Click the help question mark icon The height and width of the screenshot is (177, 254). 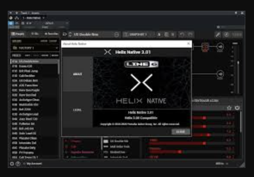click(x=18, y=164)
